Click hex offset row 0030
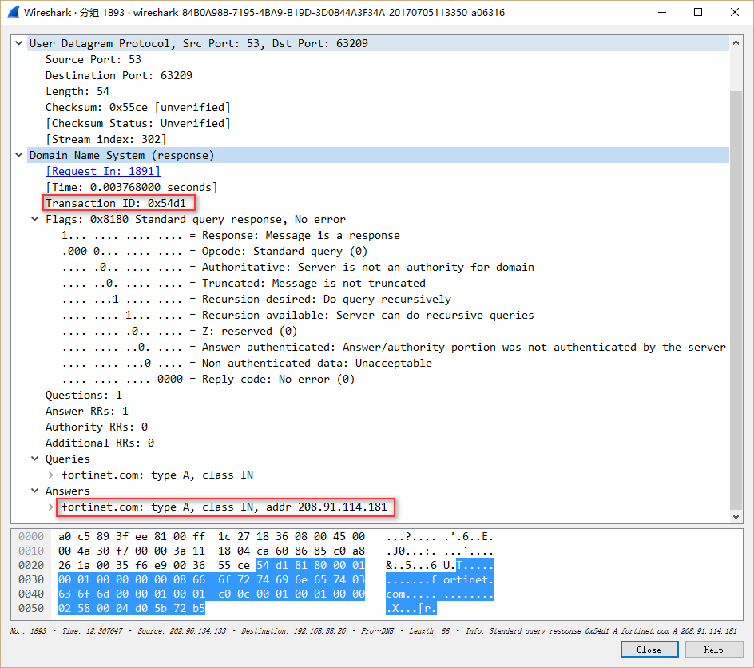 pos(31,579)
